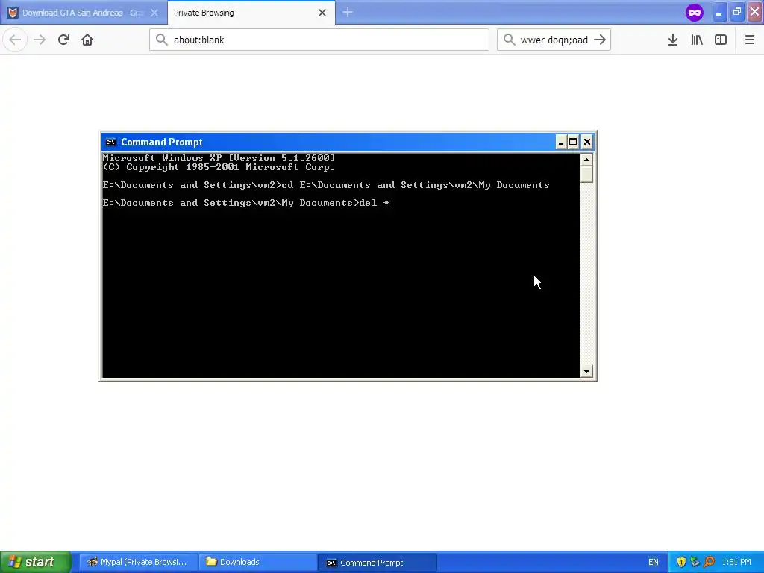The width and height of the screenshot is (764, 573).
Task: Submit search with the go arrow
Action: pos(600,40)
